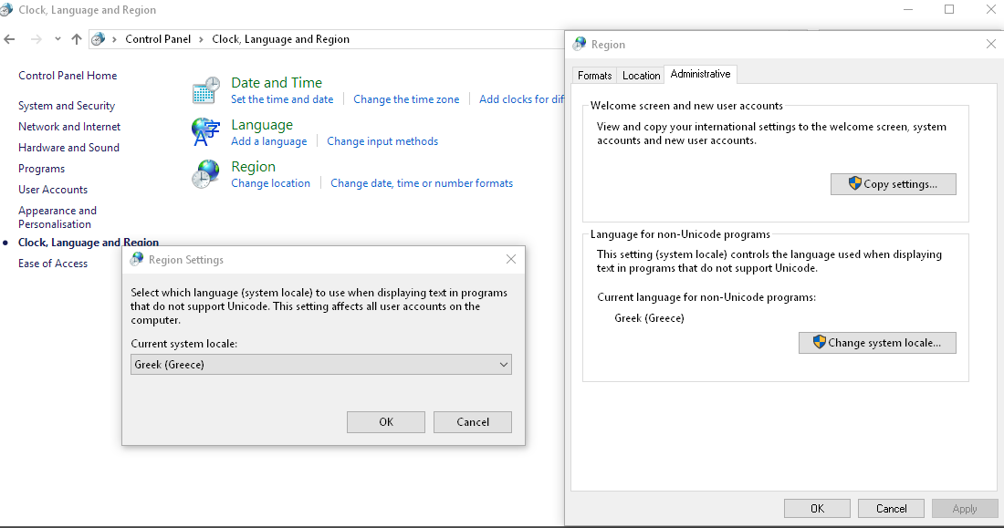Click the Apply button in Region dialog
Image resolution: width=1004 pixels, height=528 pixels.
[965, 509]
